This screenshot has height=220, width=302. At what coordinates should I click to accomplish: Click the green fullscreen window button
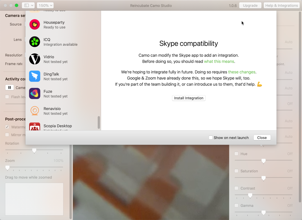16,5
